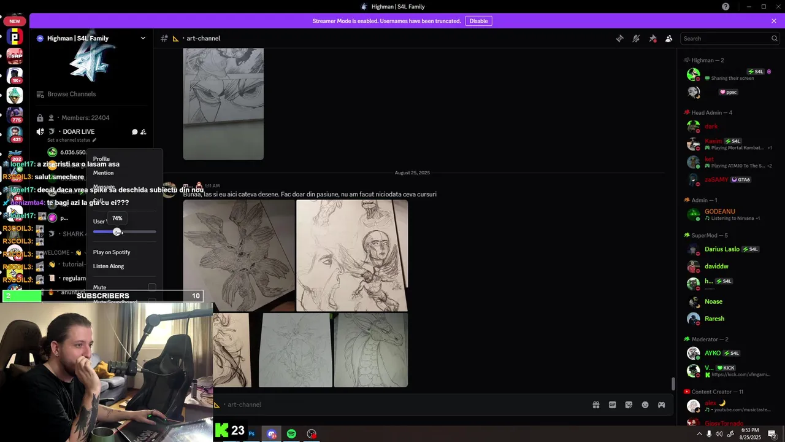The height and width of the screenshot is (442, 785).
Task: Focus the art-channel message input box
Action: click(405, 405)
